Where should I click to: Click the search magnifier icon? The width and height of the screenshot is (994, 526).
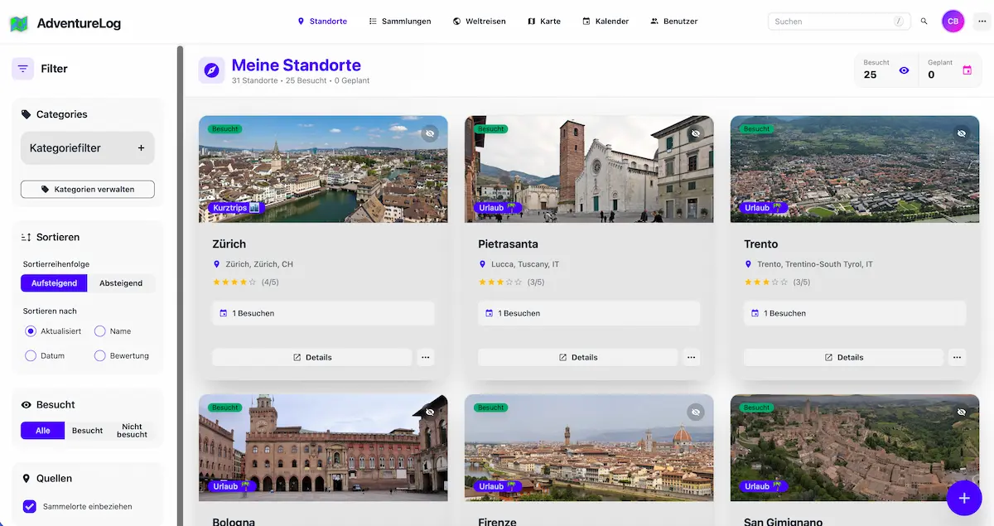click(x=924, y=21)
